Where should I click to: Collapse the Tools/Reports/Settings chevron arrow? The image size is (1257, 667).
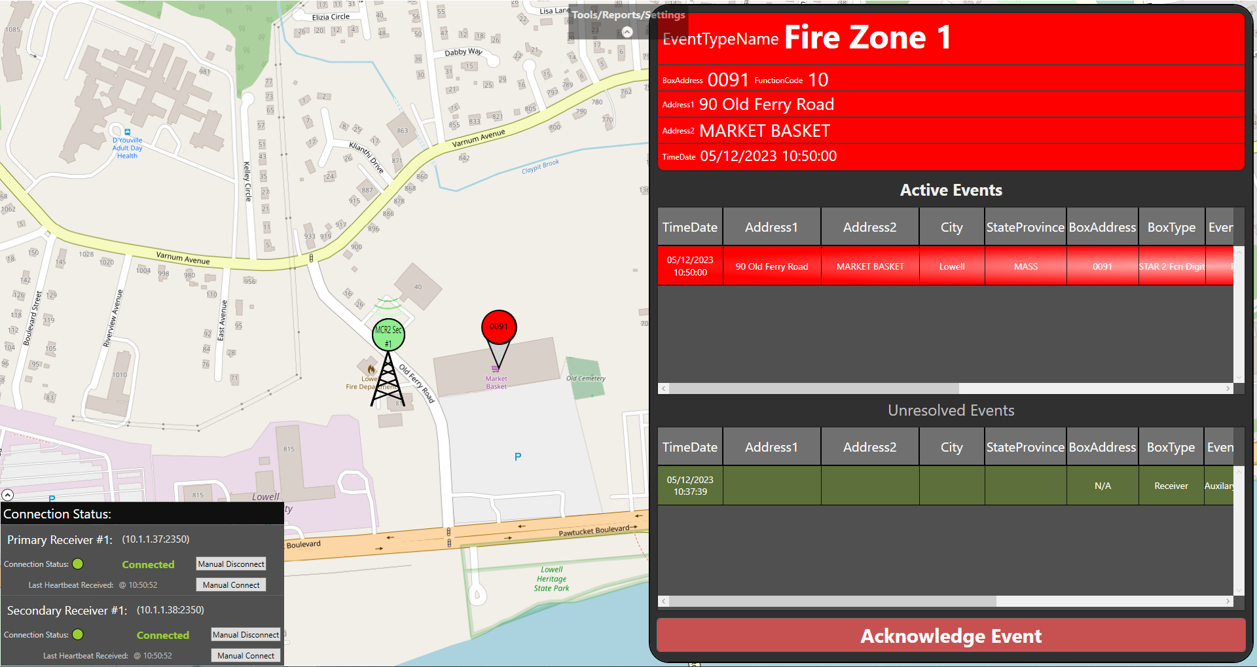pos(627,31)
